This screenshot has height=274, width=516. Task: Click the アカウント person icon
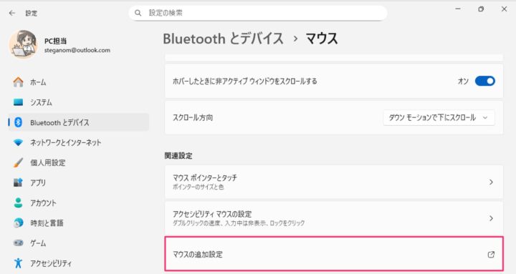point(18,202)
